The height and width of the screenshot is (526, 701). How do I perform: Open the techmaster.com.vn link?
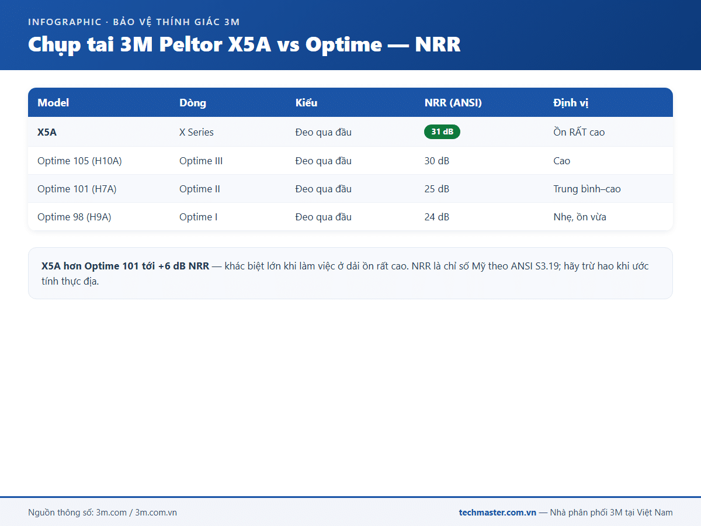coord(498,513)
